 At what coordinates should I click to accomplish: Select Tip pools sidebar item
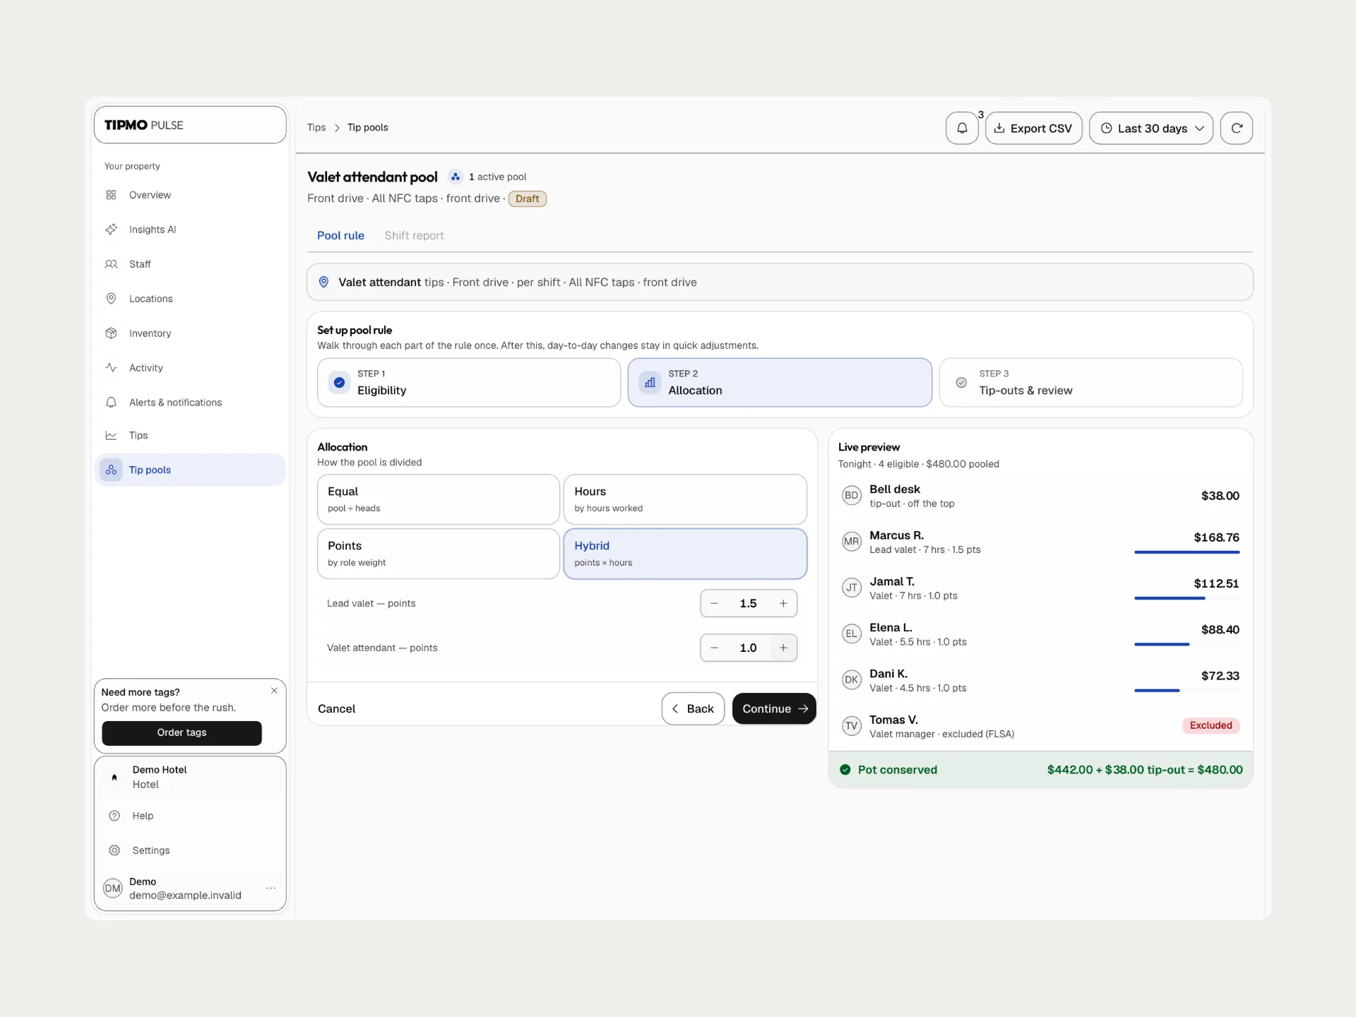(x=190, y=470)
